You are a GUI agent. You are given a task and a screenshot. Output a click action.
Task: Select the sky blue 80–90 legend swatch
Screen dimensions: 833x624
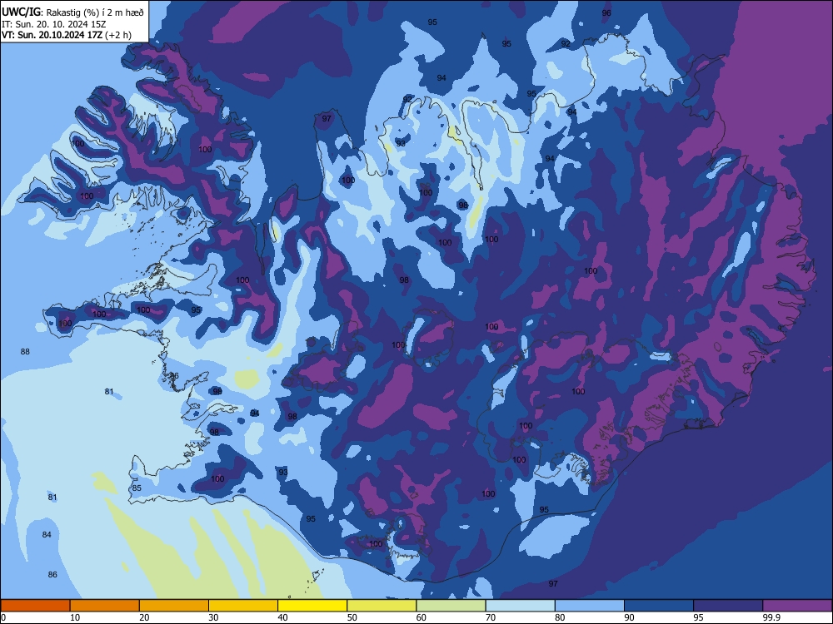click(590, 606)
